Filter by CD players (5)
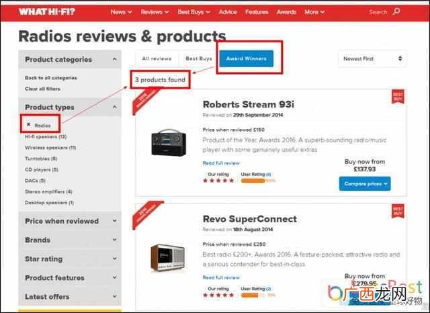The image size is (430, 313). pyautogui.click(x=42, y=169)
